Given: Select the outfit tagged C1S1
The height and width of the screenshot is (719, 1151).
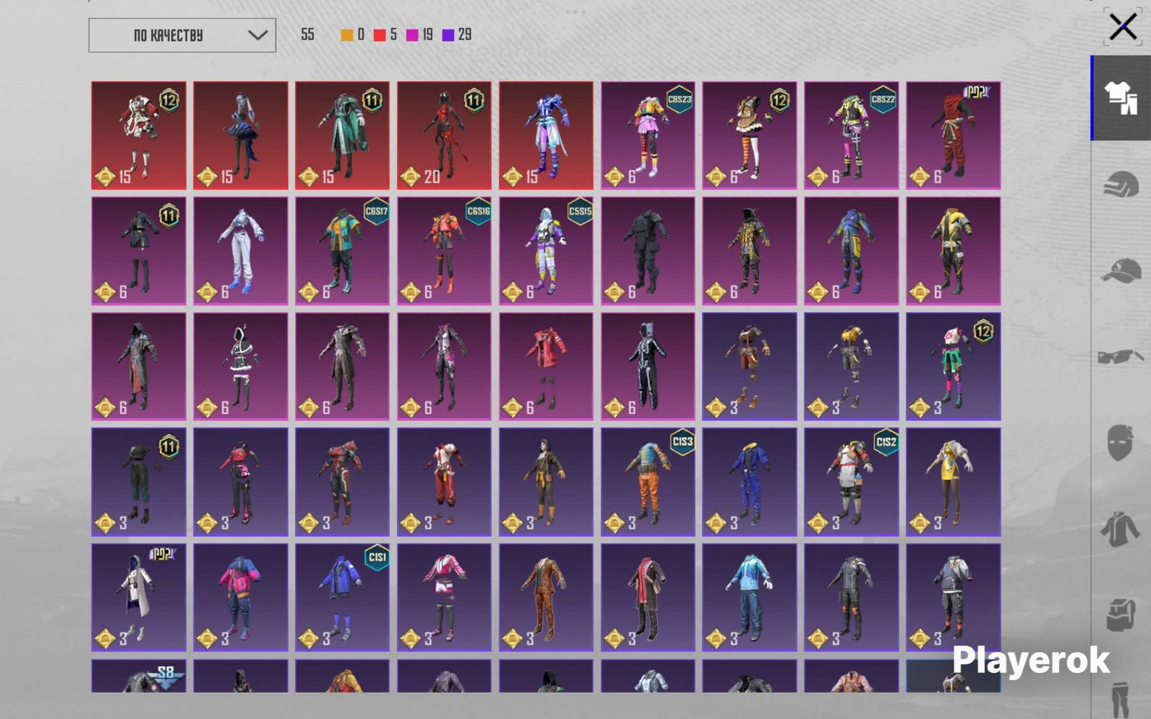Looking at the screenshot, I should tap(342, 597).
